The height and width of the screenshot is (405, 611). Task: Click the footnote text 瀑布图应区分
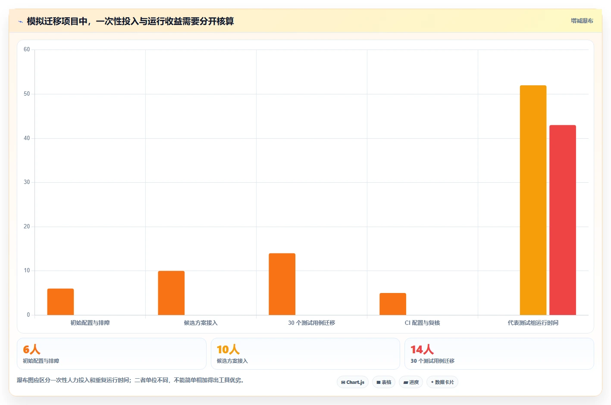click(x=131, y=380)
